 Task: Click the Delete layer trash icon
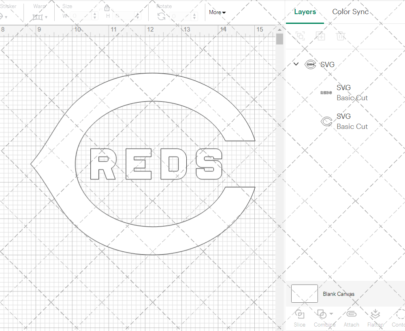pyautogui.click(x=341, y=36)
